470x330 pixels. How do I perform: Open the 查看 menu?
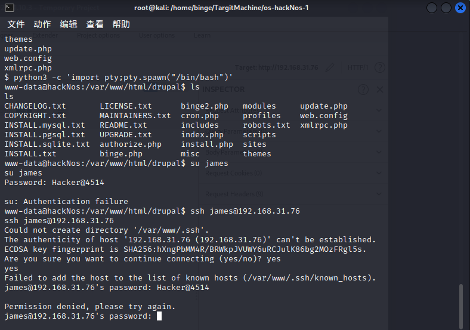point(95,24)
